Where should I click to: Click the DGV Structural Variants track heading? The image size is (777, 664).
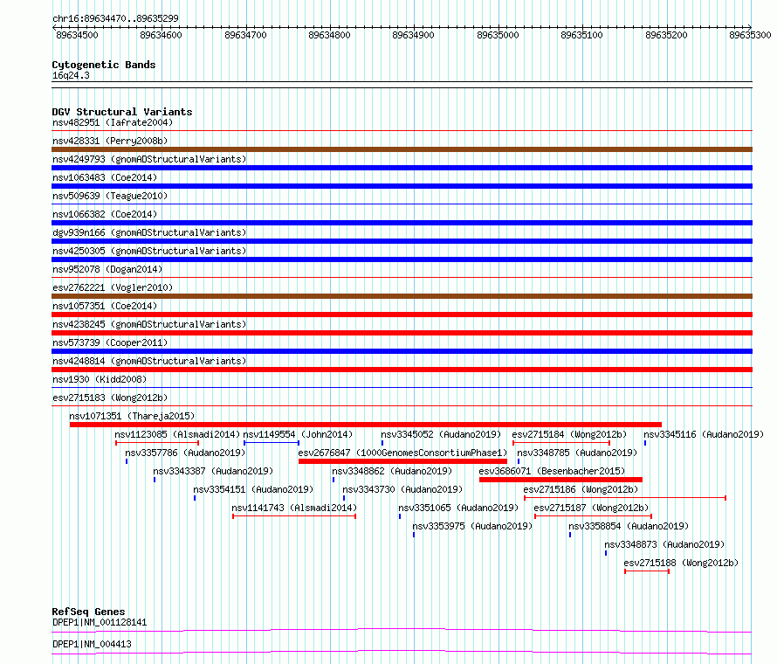122,112
